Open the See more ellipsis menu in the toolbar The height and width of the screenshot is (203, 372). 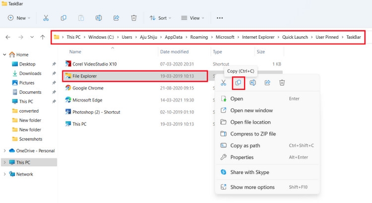[220, 18]
